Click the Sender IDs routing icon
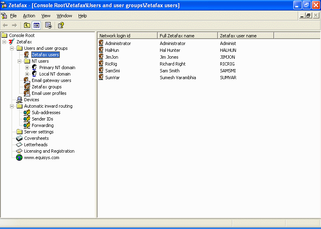 click(x=27, y=119)
